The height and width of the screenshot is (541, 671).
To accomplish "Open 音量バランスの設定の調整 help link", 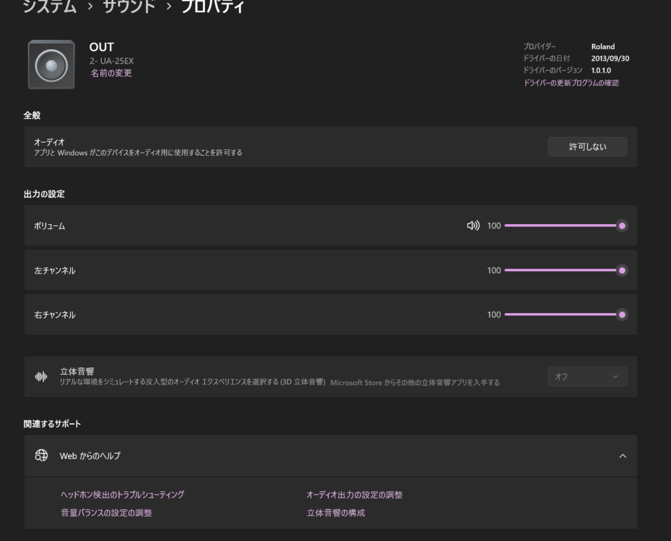I will [x=107, y=513].
